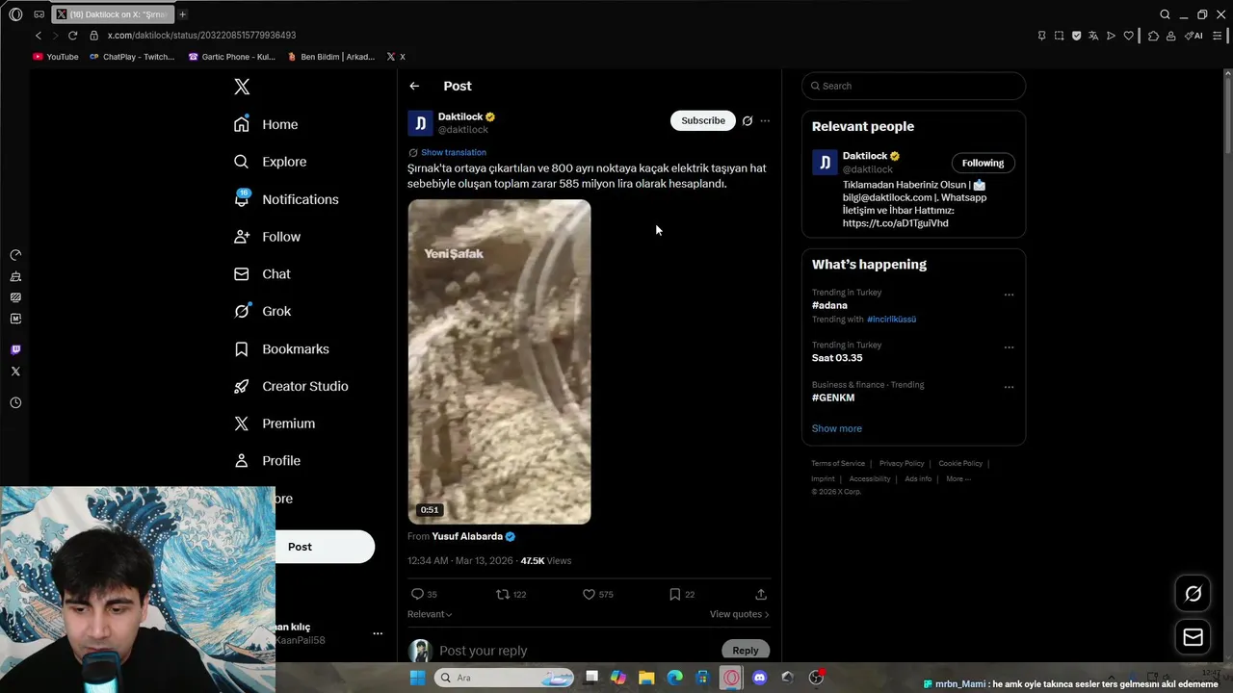Click the X logo in sidebar
Screen dimensions: 1233x693
coord(242,87)
